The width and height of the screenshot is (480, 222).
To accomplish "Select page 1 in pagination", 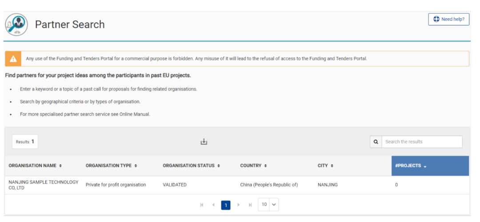I will pos(226,205).
